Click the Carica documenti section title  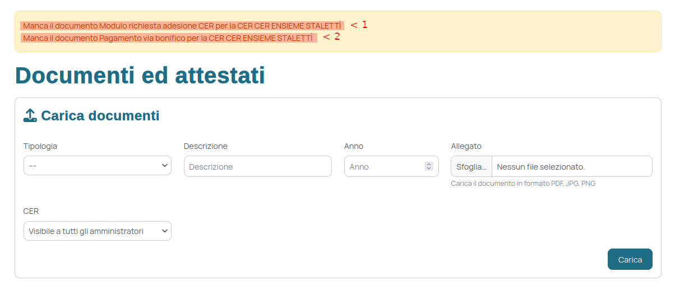[100, 116]
